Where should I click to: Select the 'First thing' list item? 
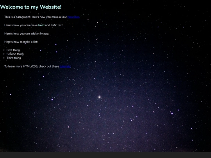tap(13, 50)
